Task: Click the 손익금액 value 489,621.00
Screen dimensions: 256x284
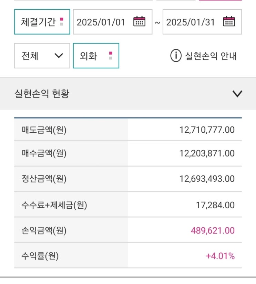Action: 213,230
